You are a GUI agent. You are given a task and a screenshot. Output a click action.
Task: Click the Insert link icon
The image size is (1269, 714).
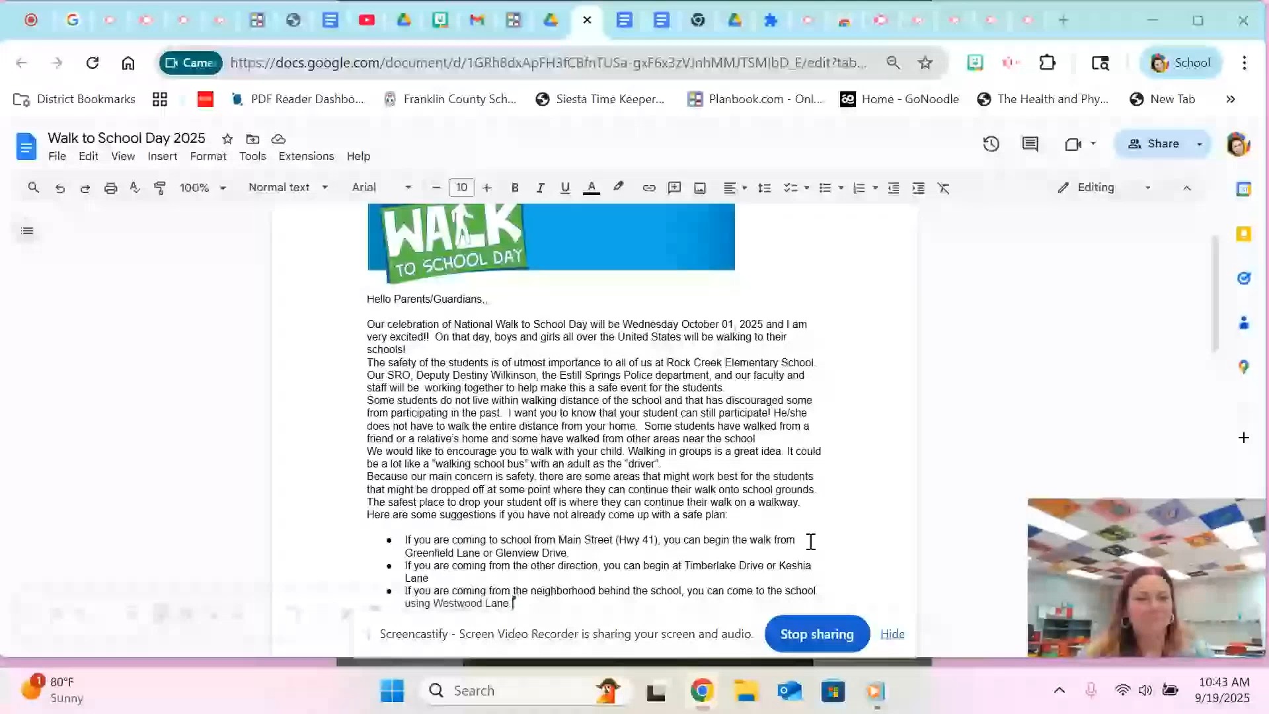[649, 188]
